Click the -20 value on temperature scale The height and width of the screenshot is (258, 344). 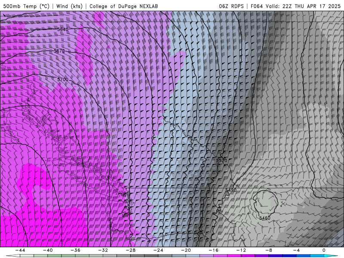[x=186, y=250]
